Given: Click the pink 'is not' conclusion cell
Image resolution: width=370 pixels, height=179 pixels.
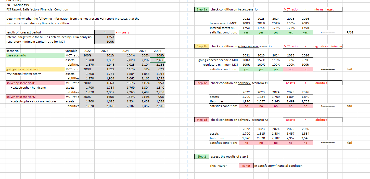Looking at the screenshot, I should [246, 166].
